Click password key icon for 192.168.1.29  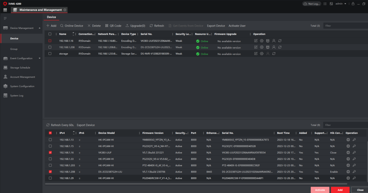coord(354,178)
